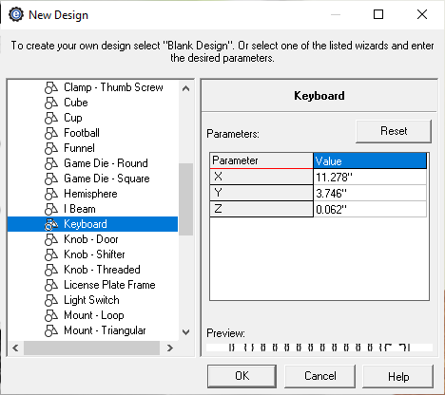
Task: Click the wizard icon beside Funnel
Action: [51, 148]
